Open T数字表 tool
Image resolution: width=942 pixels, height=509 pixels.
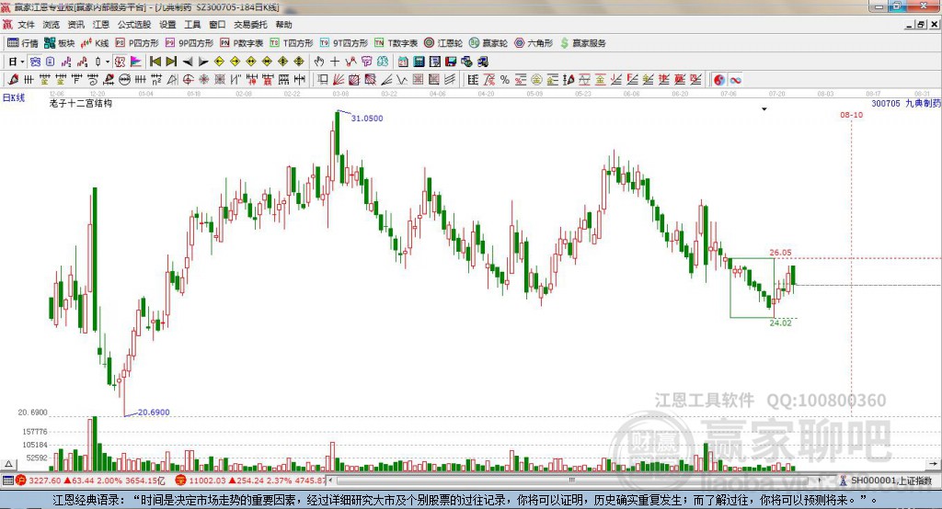pos(396,42)
